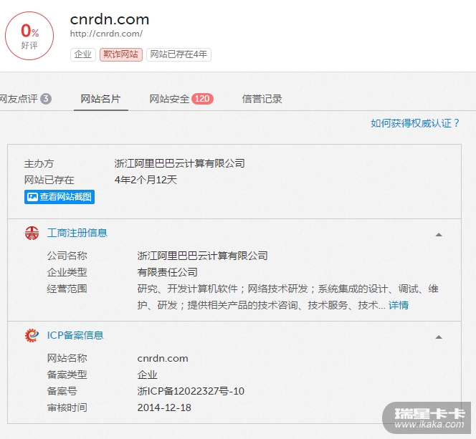Click the 查看网站截图 button
This screenshot has height=439, width=476.
click(x=59, y=197)
